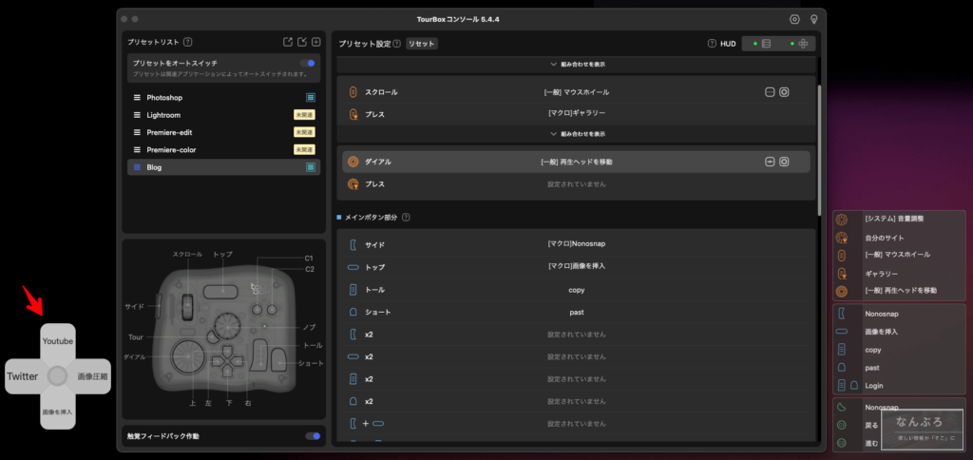
Task: Click the リセット button
Action: point(422,44)
